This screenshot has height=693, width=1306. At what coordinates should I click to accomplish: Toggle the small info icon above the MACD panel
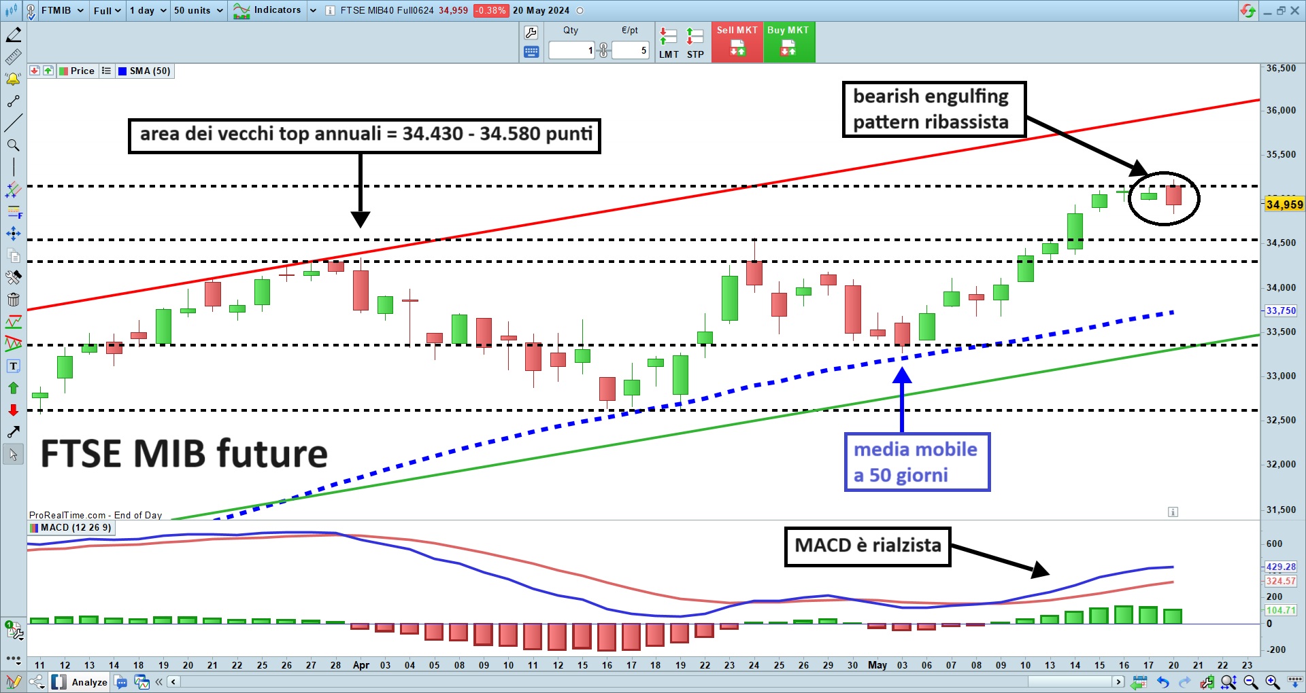tap(1173, 512)
